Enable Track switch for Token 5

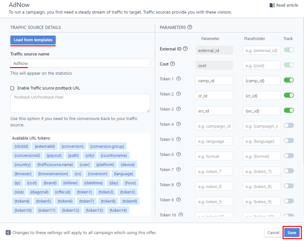[289, 141]
